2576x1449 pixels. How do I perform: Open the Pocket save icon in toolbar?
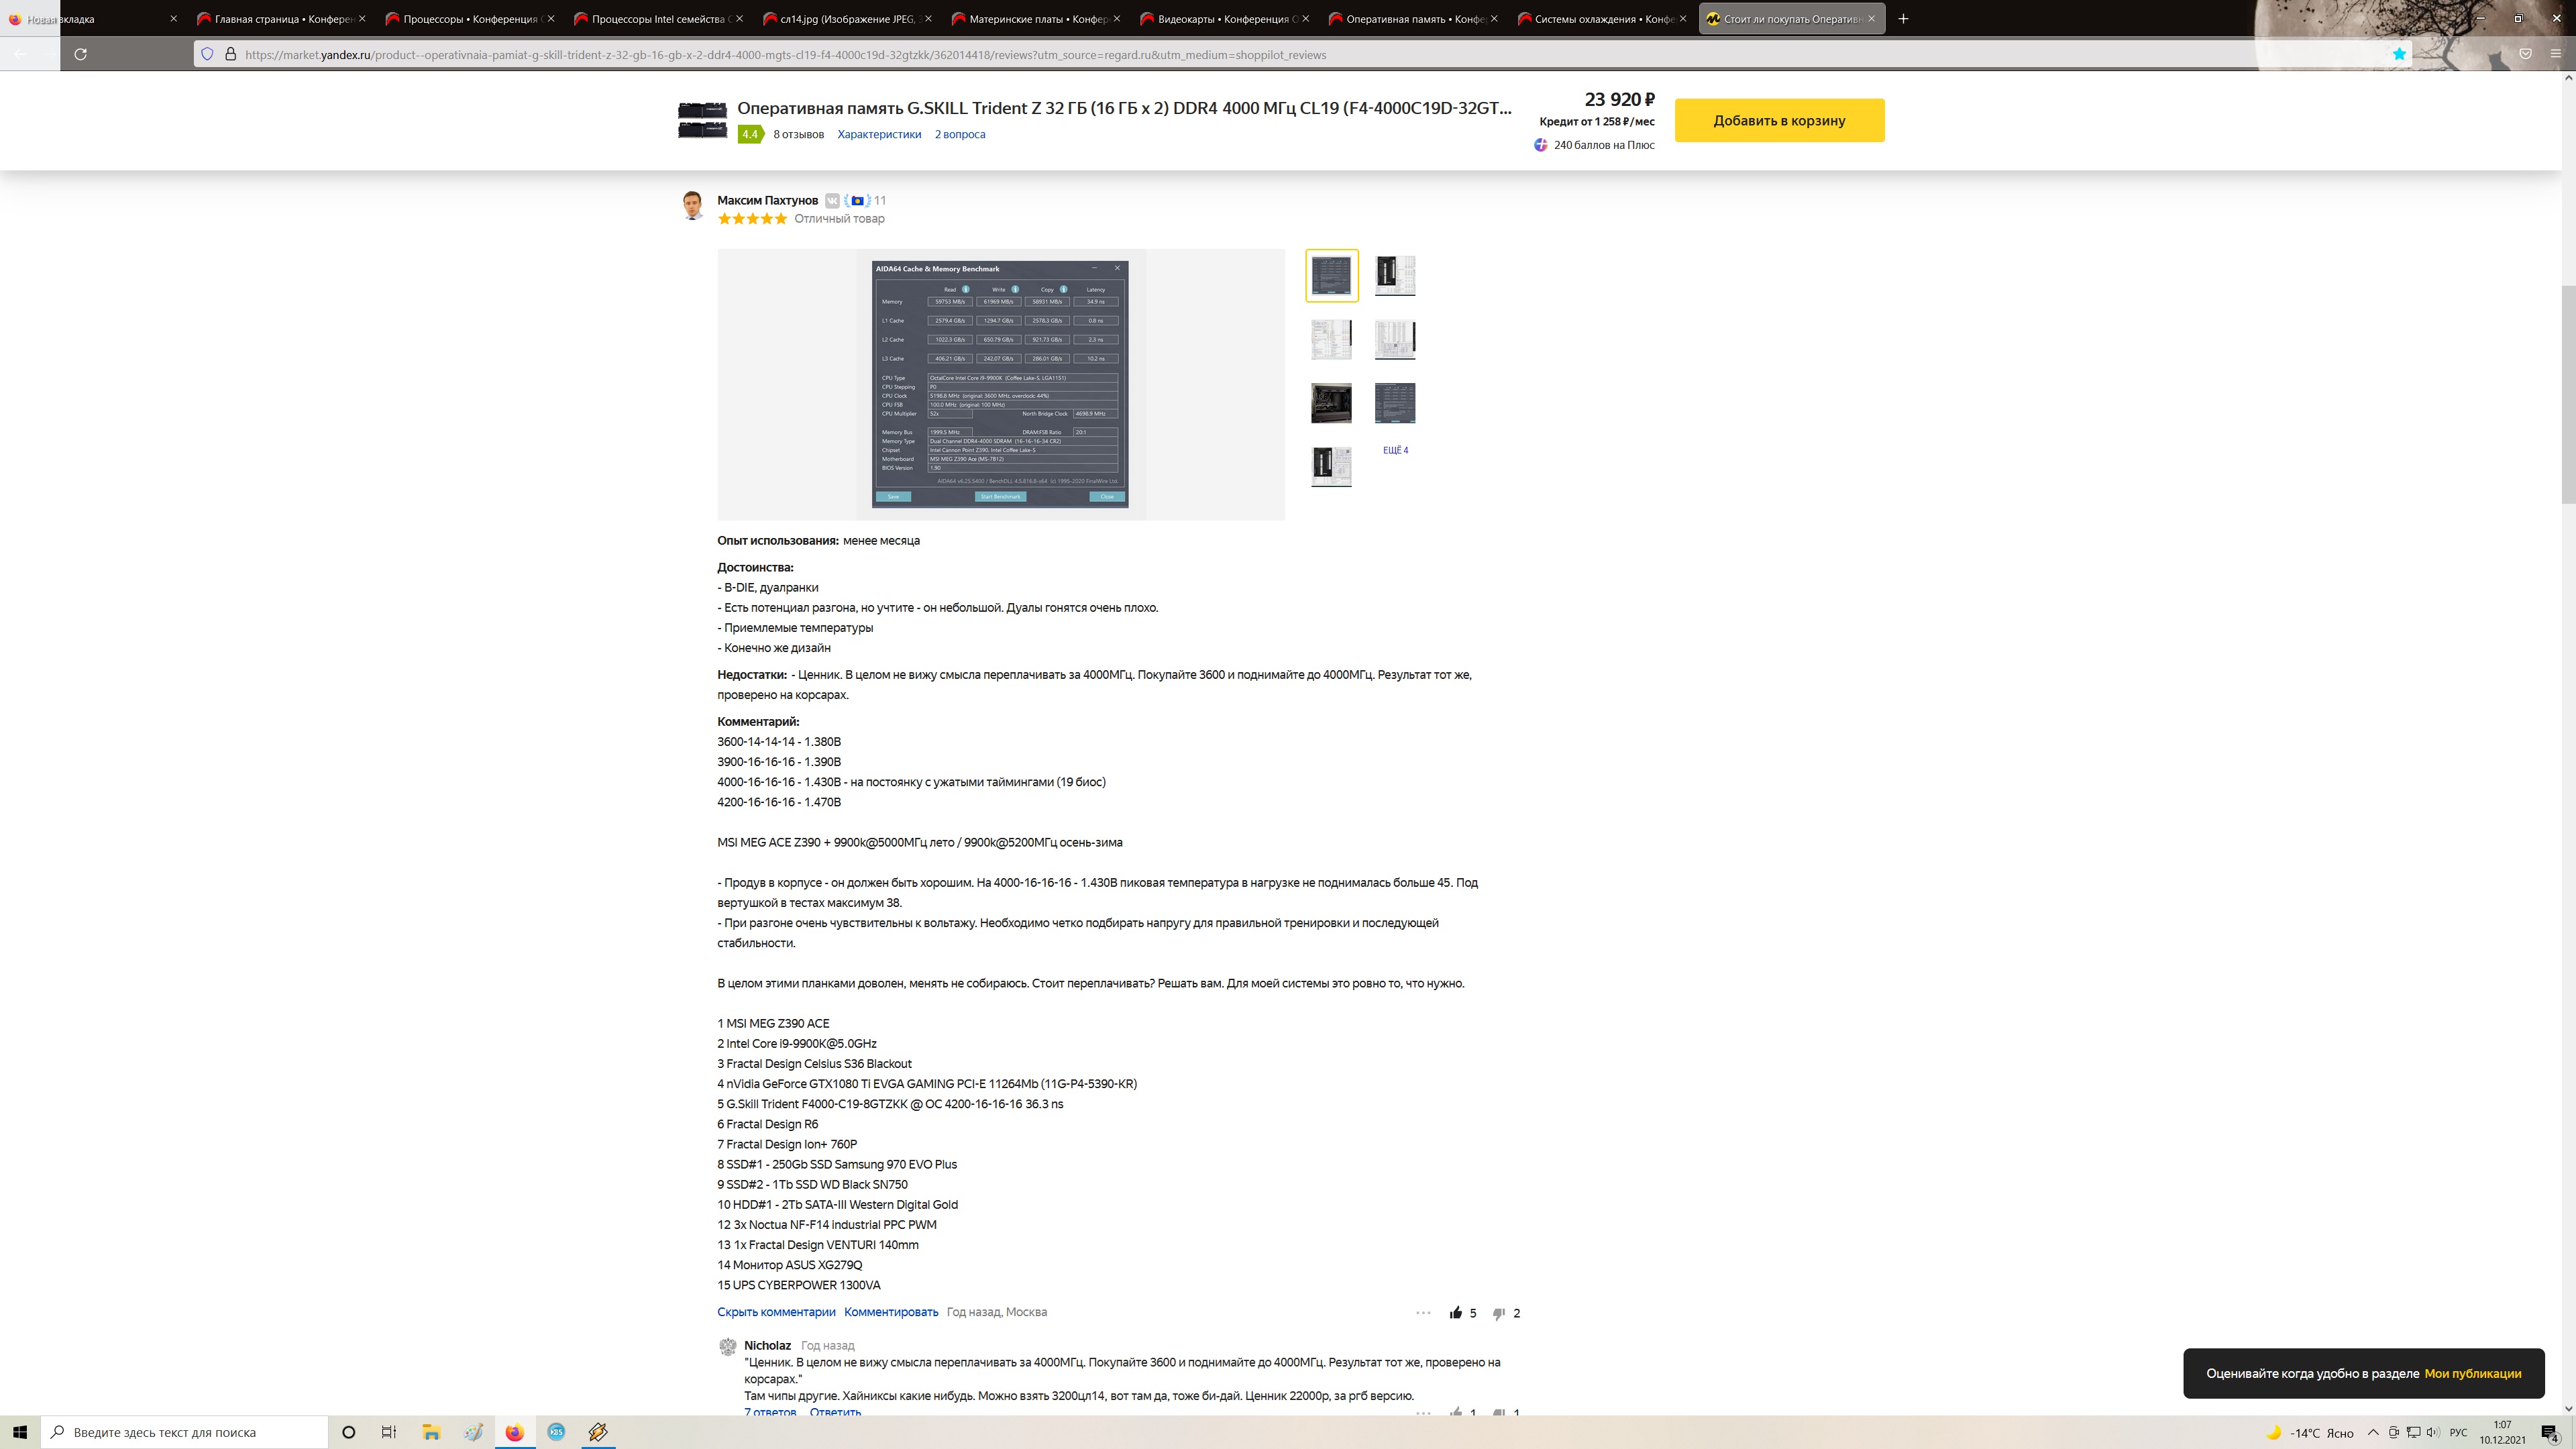(2525, 54)
